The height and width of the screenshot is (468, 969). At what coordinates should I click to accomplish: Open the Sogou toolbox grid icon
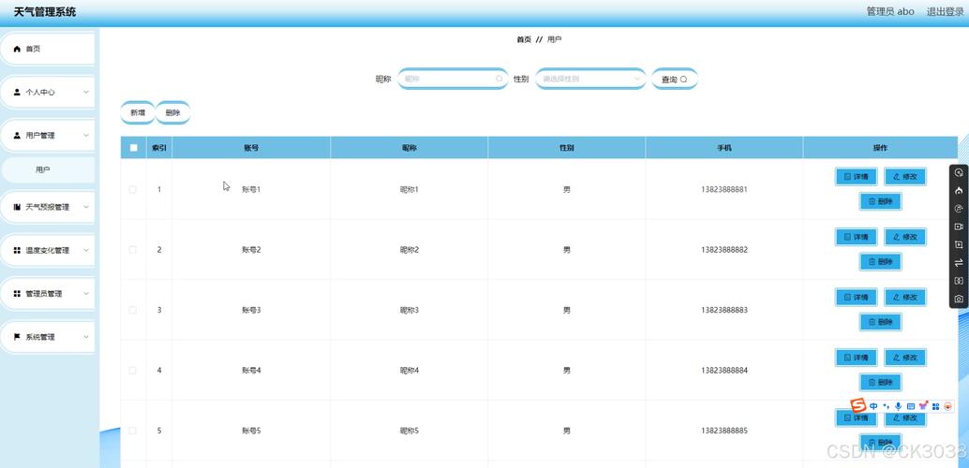pos(935,406)
